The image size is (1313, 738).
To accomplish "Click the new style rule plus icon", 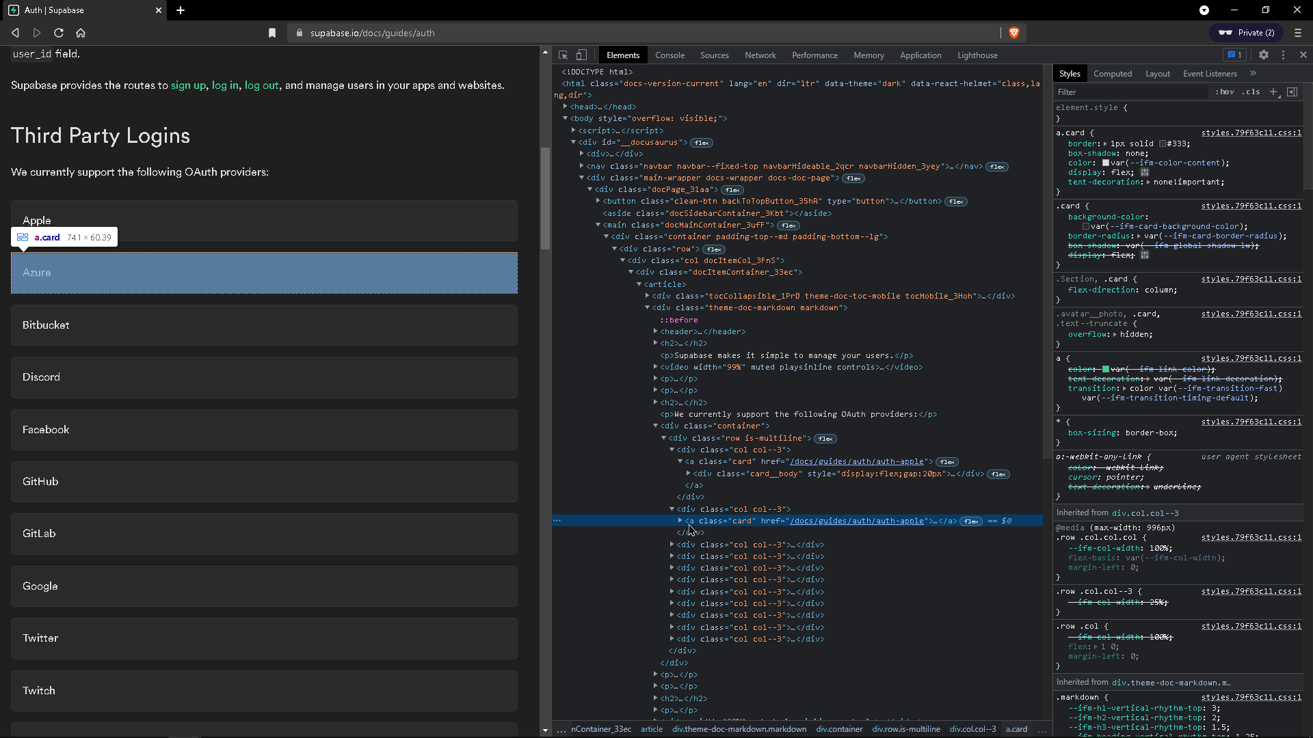I will (1274, 92).
